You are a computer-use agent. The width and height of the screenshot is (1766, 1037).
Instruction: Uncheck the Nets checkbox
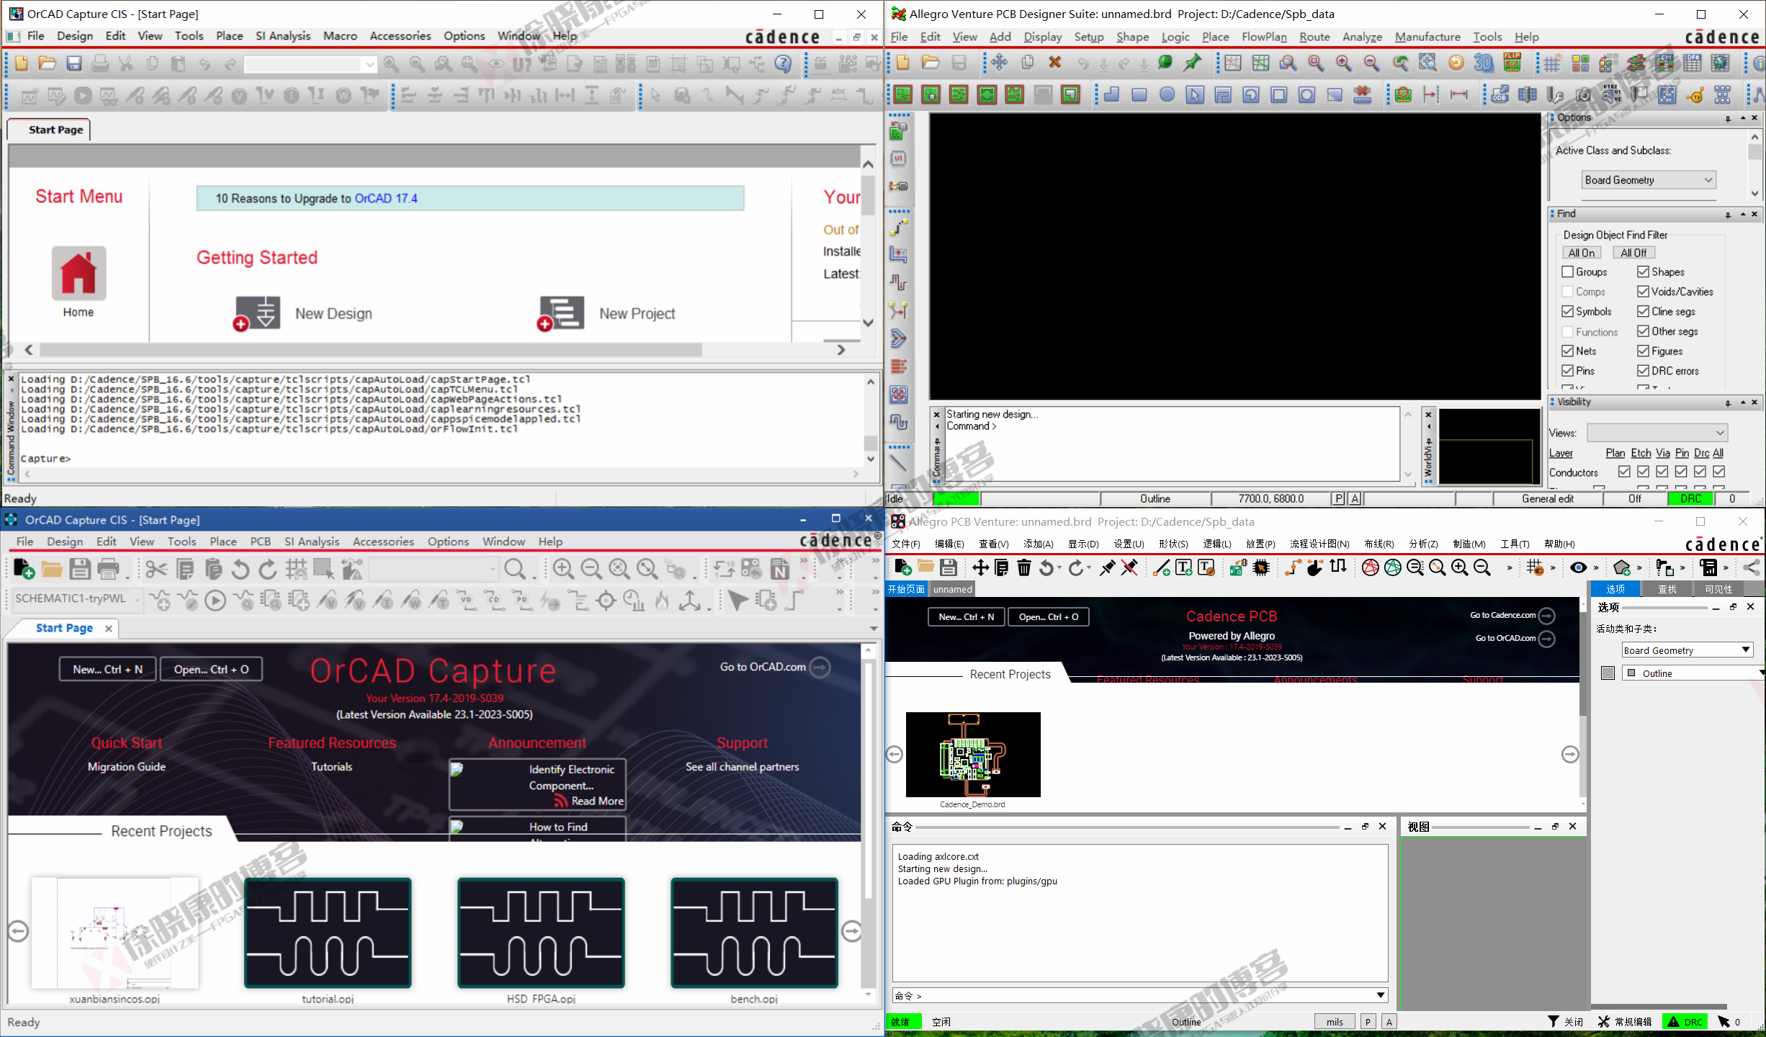(x=1567, y=351)
